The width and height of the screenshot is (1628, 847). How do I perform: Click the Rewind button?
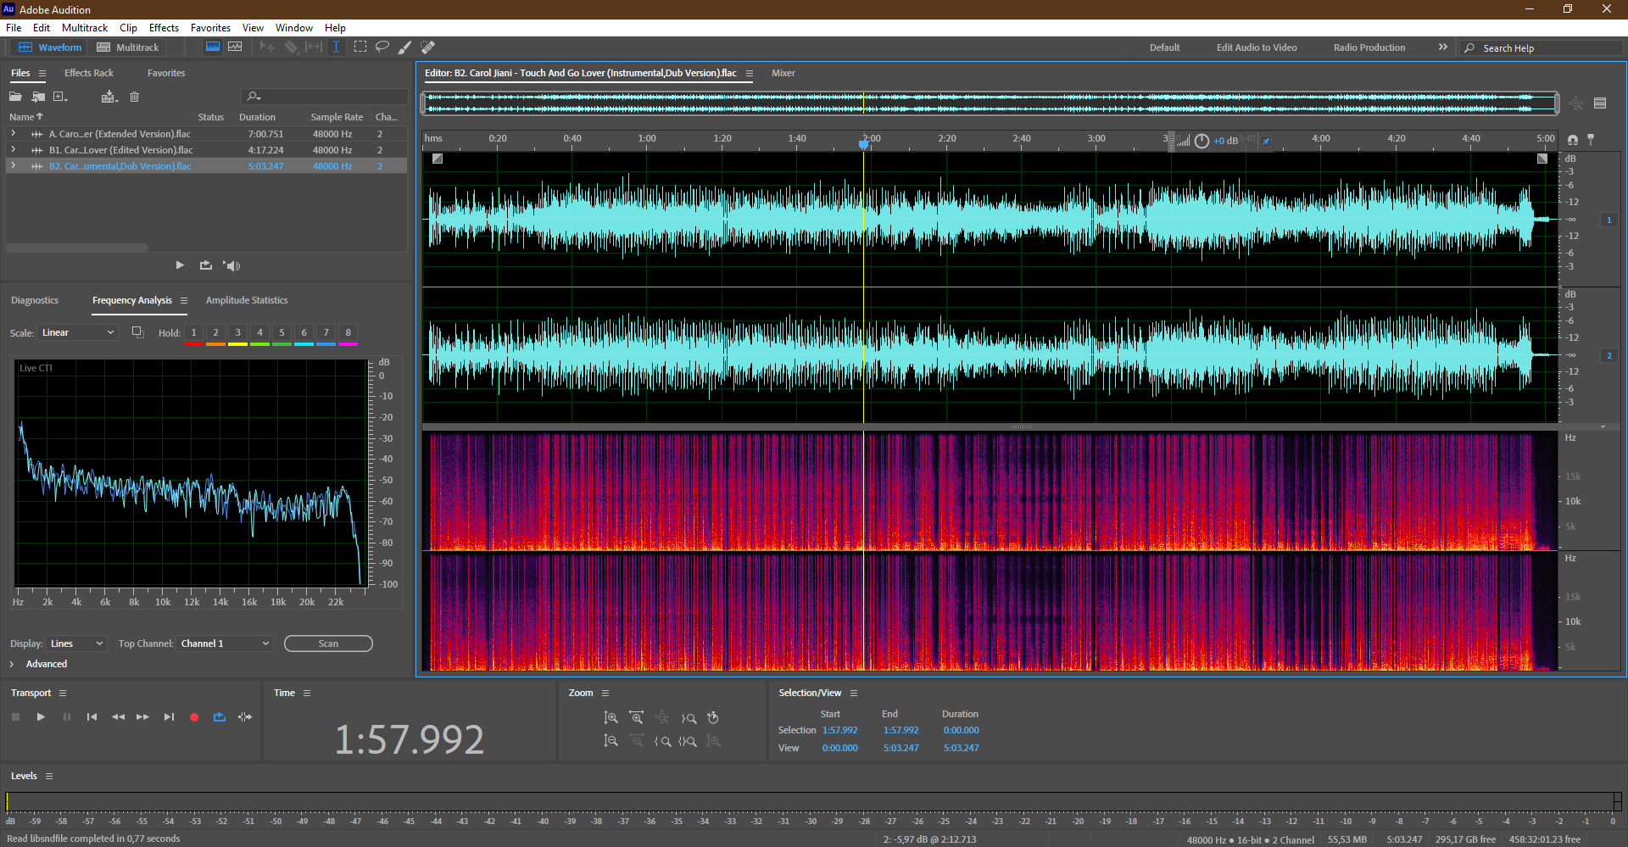[118, 717]
